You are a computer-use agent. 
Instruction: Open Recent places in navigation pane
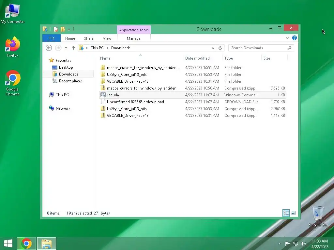70,81
